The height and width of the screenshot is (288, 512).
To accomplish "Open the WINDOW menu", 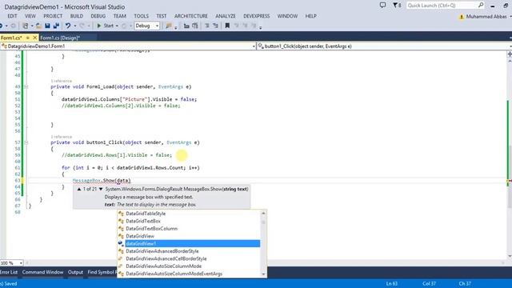I will pyautogui.click(x=287, y=16).
